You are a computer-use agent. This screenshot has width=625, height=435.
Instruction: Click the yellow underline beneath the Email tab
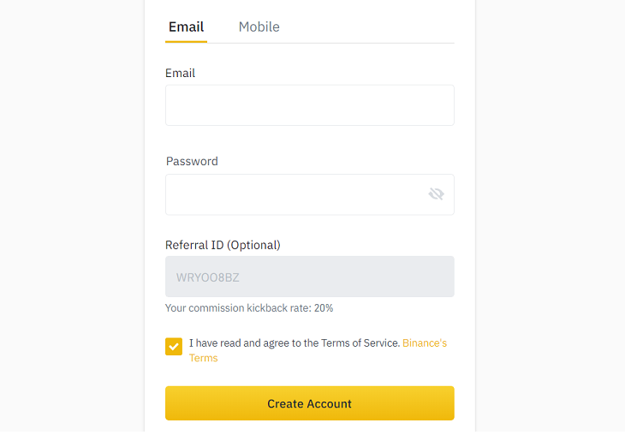tap(186, 41)
